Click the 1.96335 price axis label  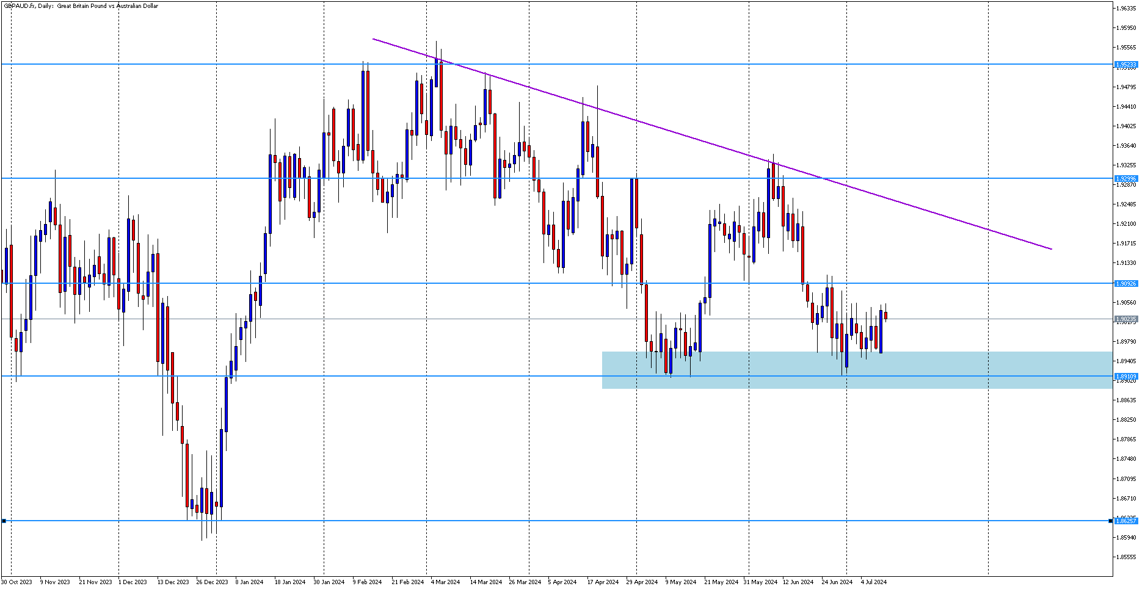pos(1127,9)
